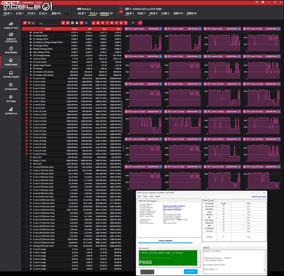Open the Intel Privacy Notice link

259,197
